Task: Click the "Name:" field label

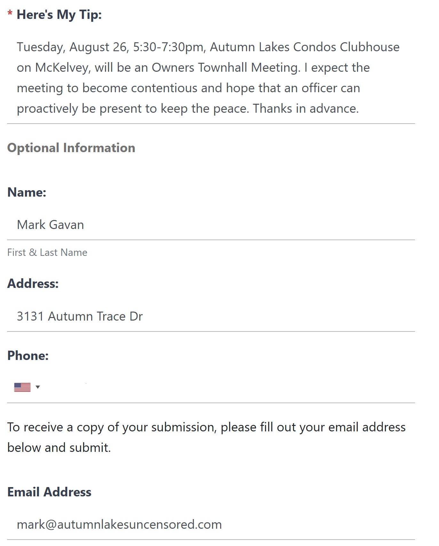Action: tap(27, 192)
